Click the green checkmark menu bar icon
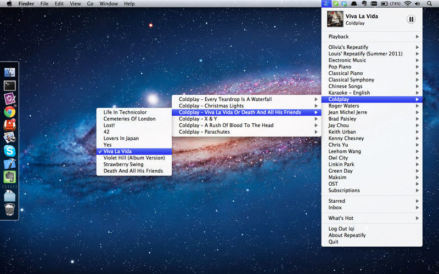439x274 pixels. point(335,4)
